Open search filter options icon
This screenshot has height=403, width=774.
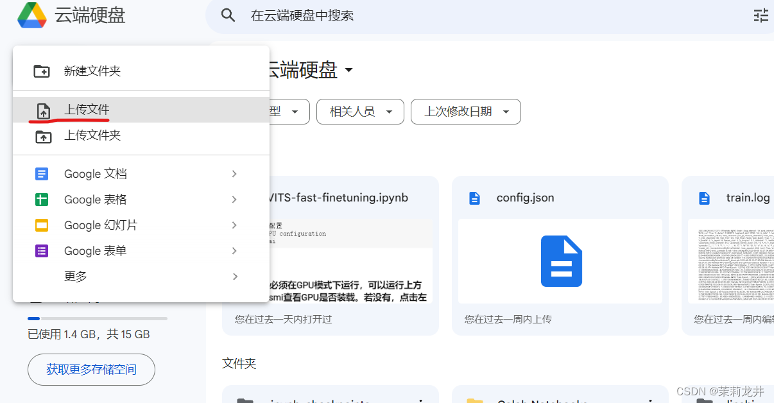coord(761,16)
